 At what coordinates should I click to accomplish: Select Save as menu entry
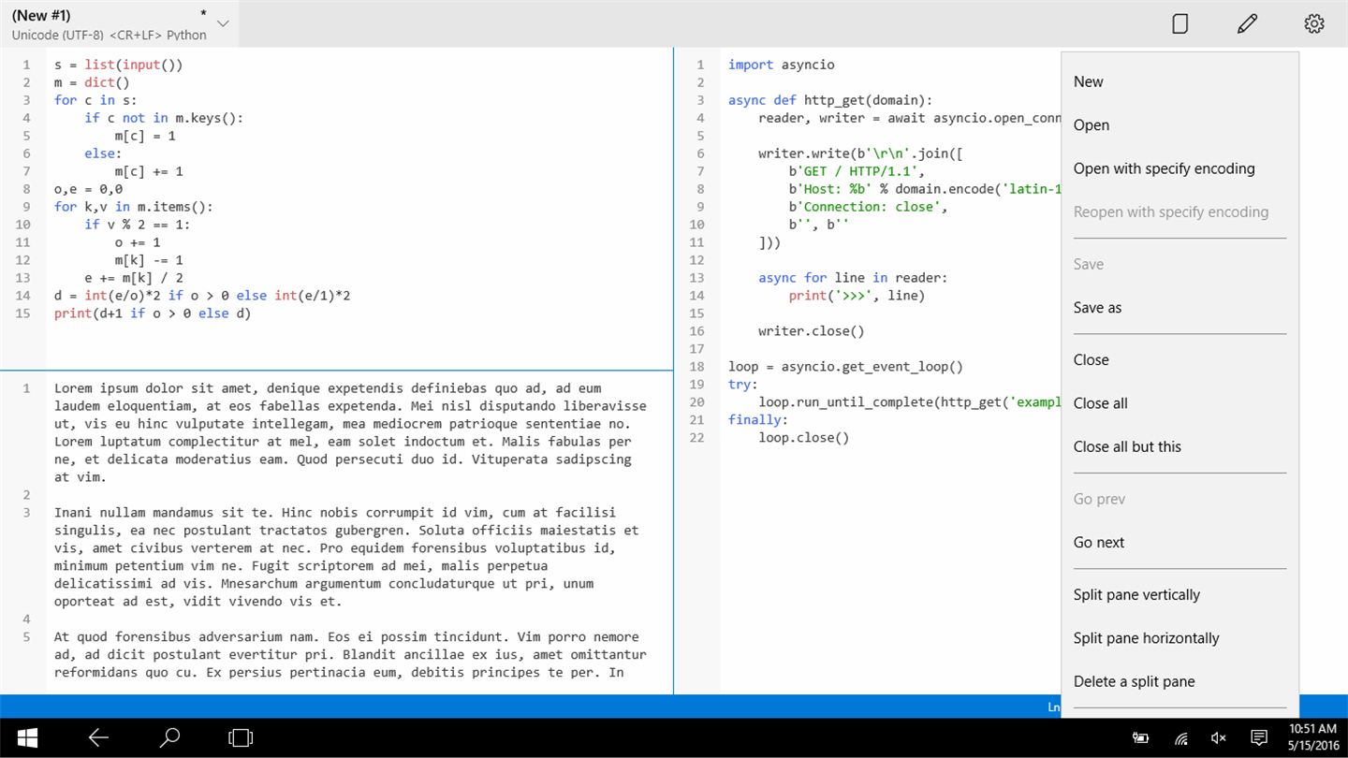1097,307
